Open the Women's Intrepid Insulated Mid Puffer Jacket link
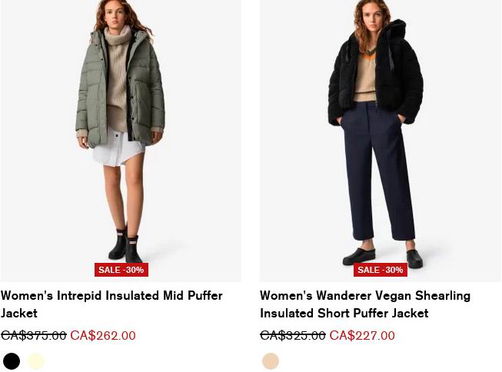The image size is (502, 372). (111, 304)
